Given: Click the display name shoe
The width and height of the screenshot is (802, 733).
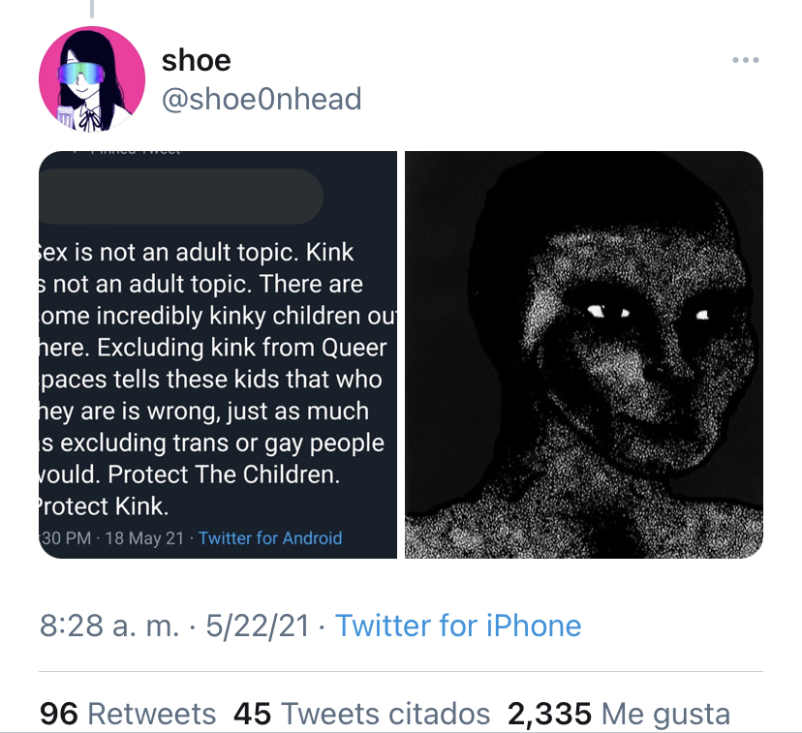Looking at the screenshot, I should (x=196, y=61).
